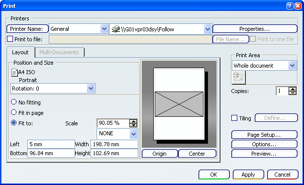The image size is (304, 185).
Task: Choose the Fit in page radio option
Action: click(13, 112)
